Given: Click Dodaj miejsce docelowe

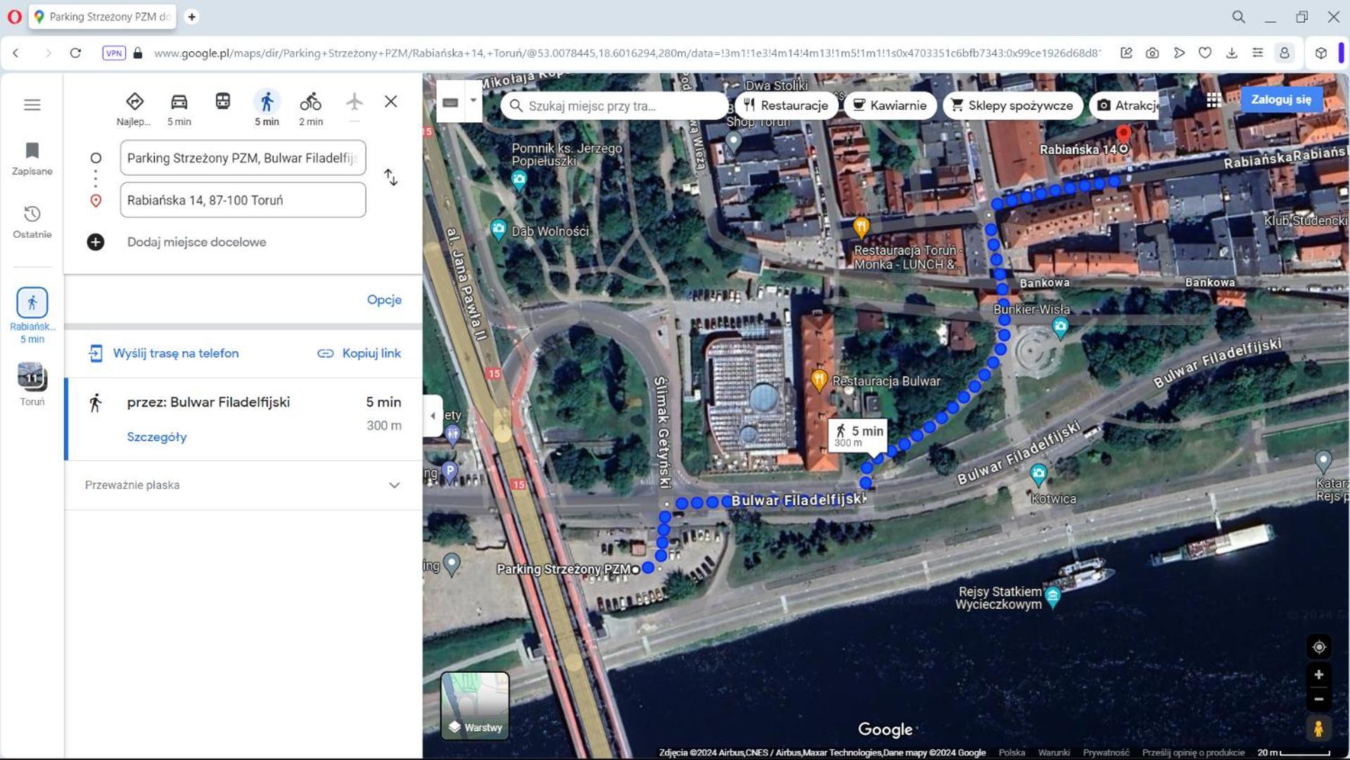Looking at the screenshot, I should 196,242.
